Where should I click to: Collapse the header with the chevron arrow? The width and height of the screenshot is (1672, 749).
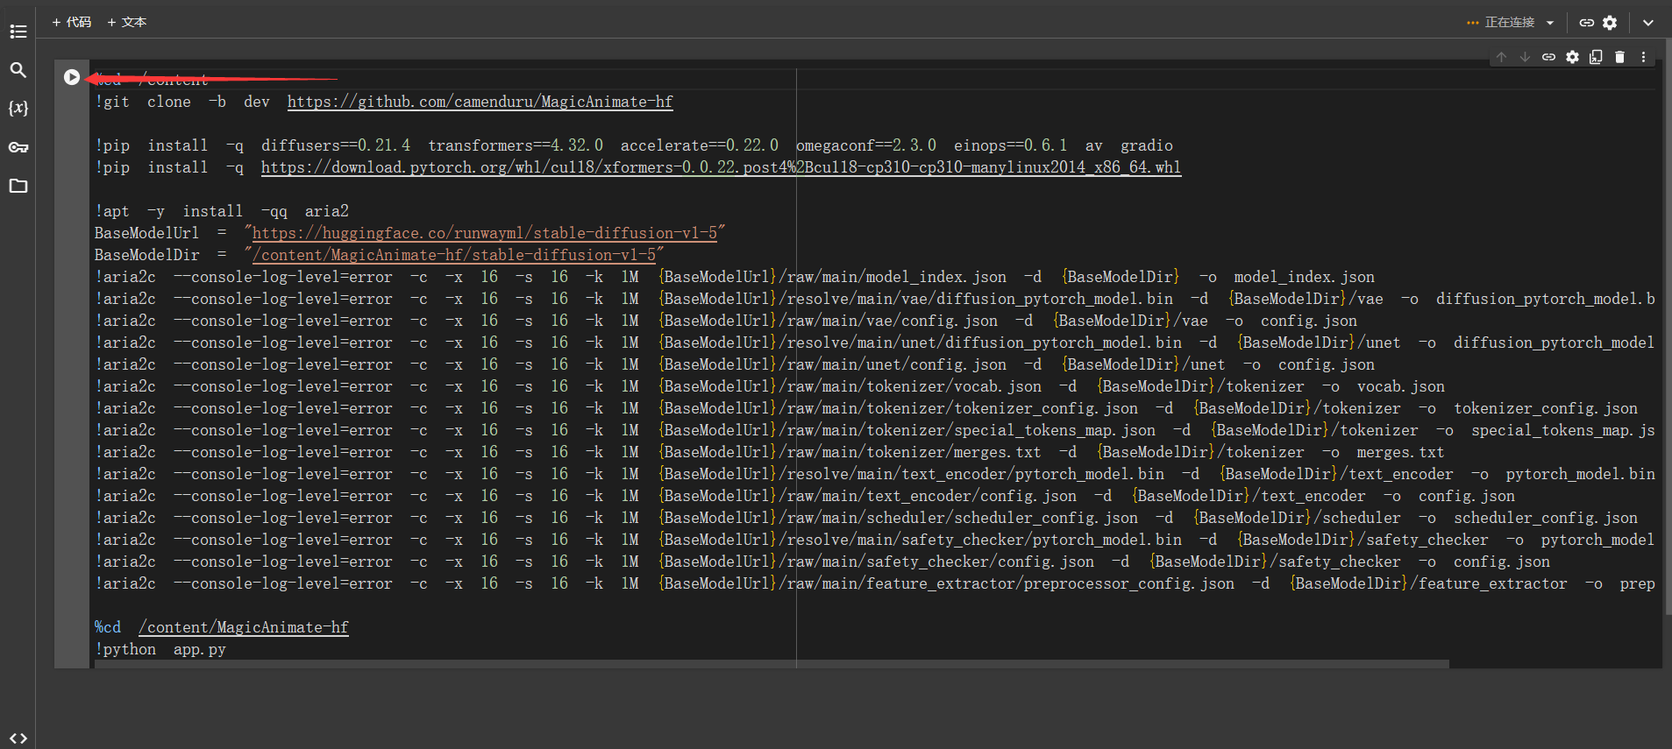tap(1648, 23)
